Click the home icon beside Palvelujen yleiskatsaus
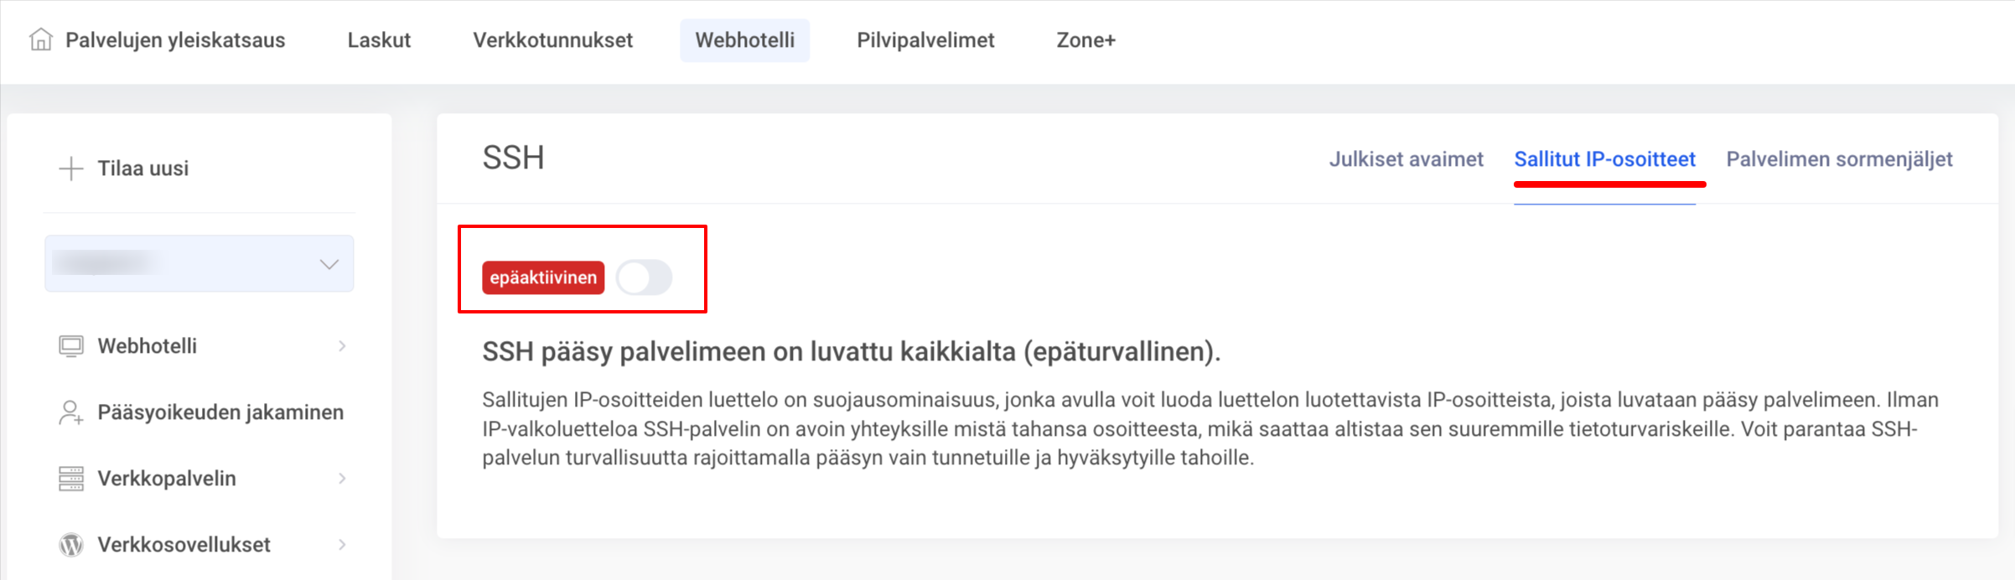The height and width of the screenshot is (580, 2015). (41, 39)
